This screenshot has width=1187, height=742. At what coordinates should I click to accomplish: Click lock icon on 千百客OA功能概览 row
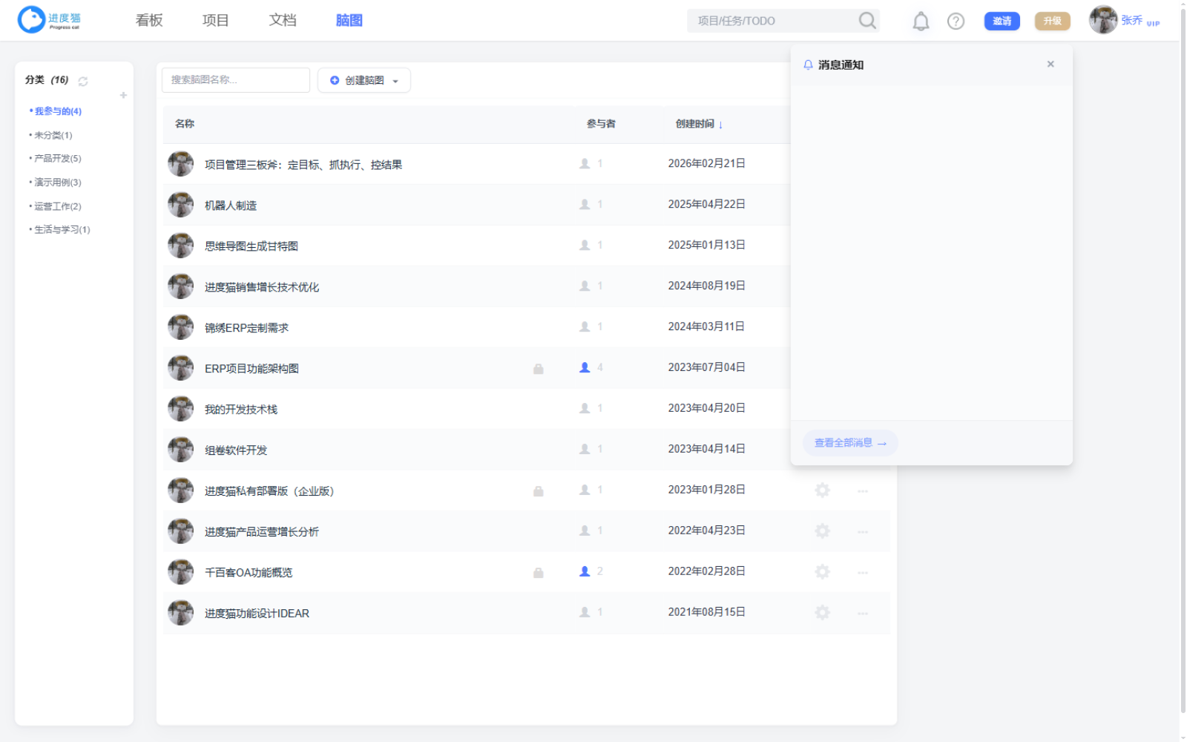(539, 573)
